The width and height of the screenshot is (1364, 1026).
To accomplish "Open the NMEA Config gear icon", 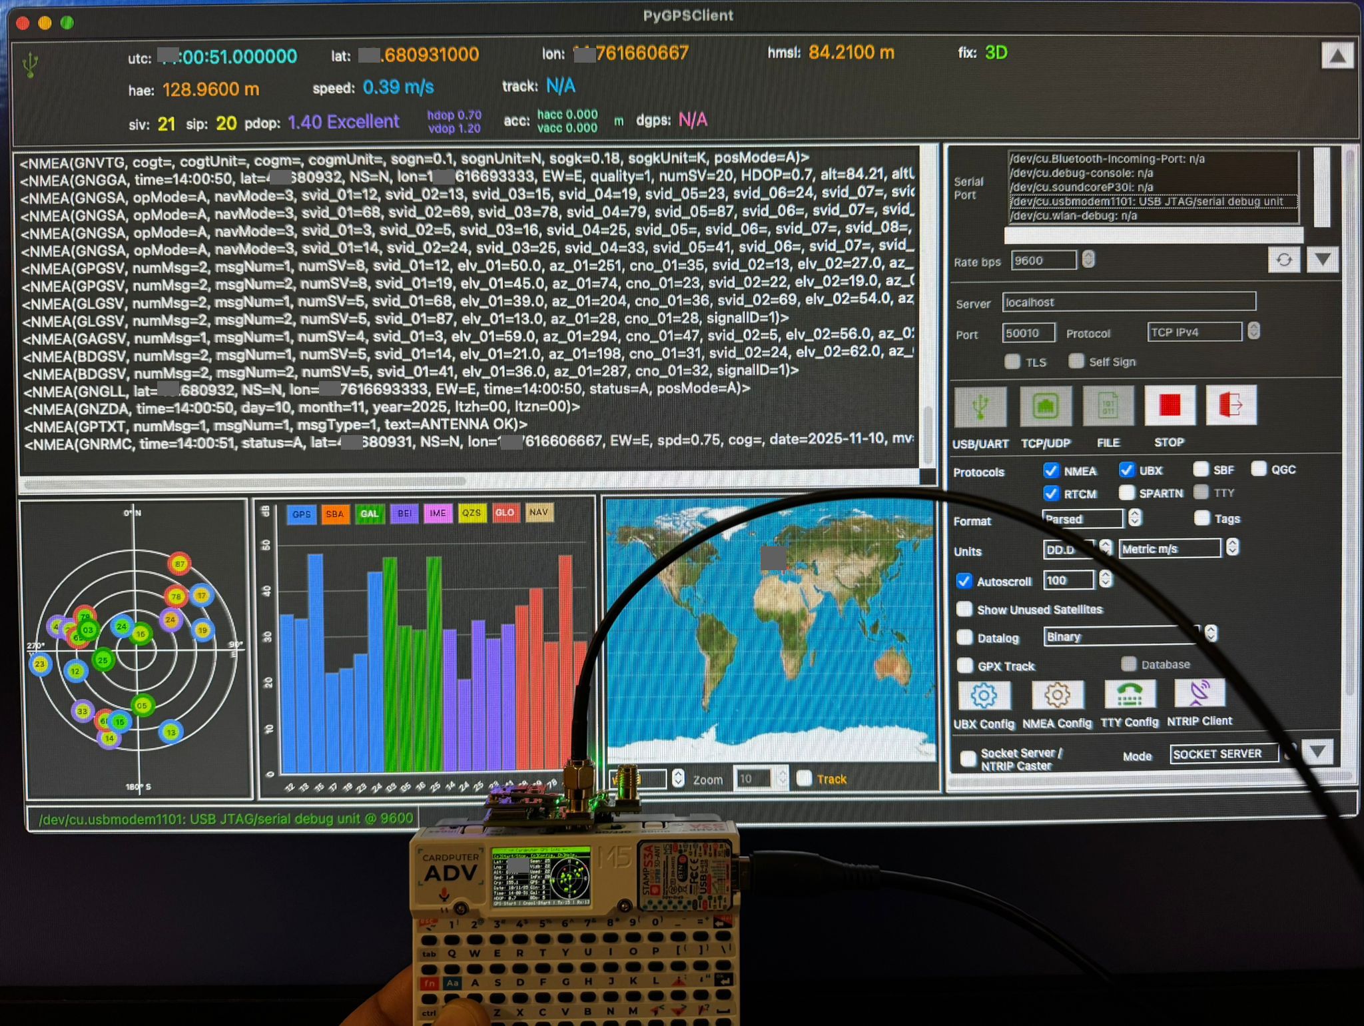I will (1056, 696).
